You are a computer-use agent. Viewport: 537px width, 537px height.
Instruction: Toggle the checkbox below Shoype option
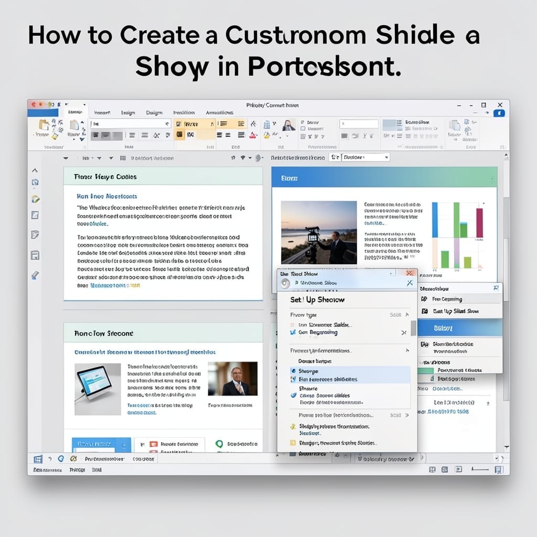[293, 379]
